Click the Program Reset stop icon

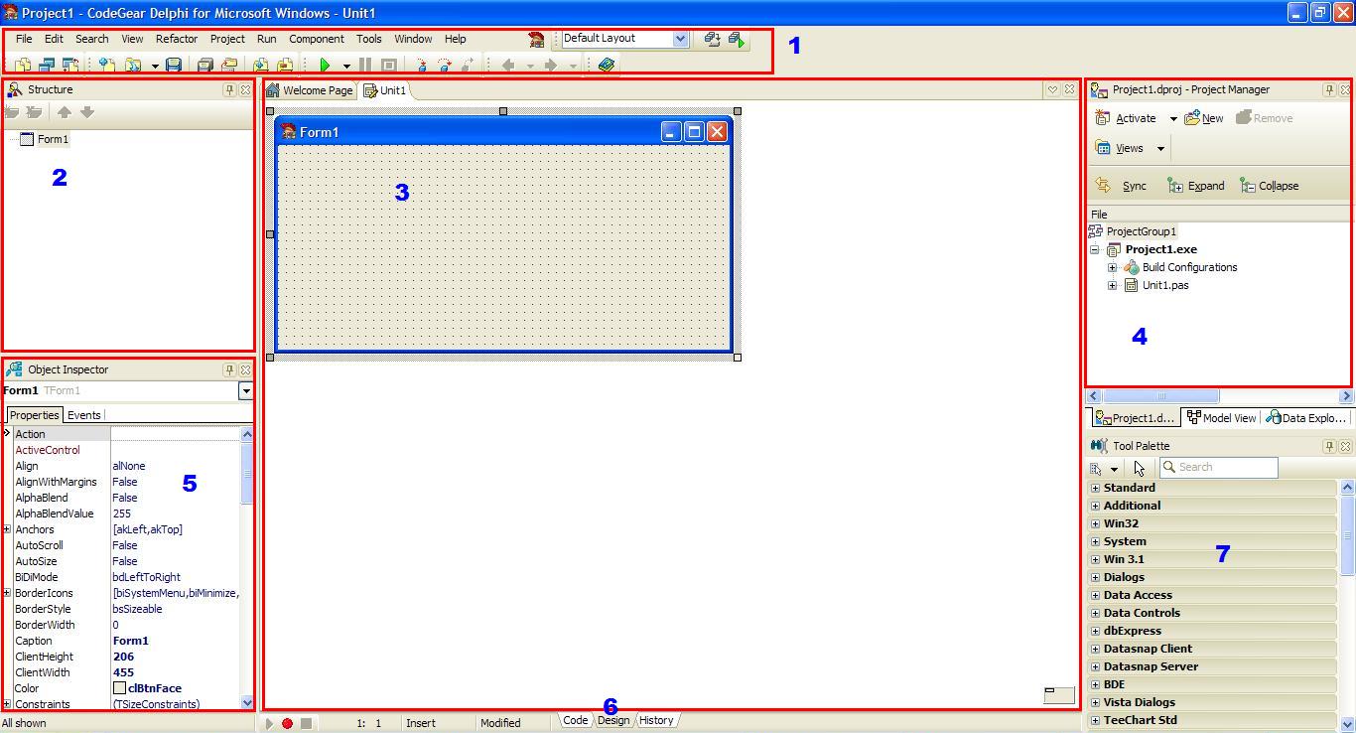pos(389,65)
